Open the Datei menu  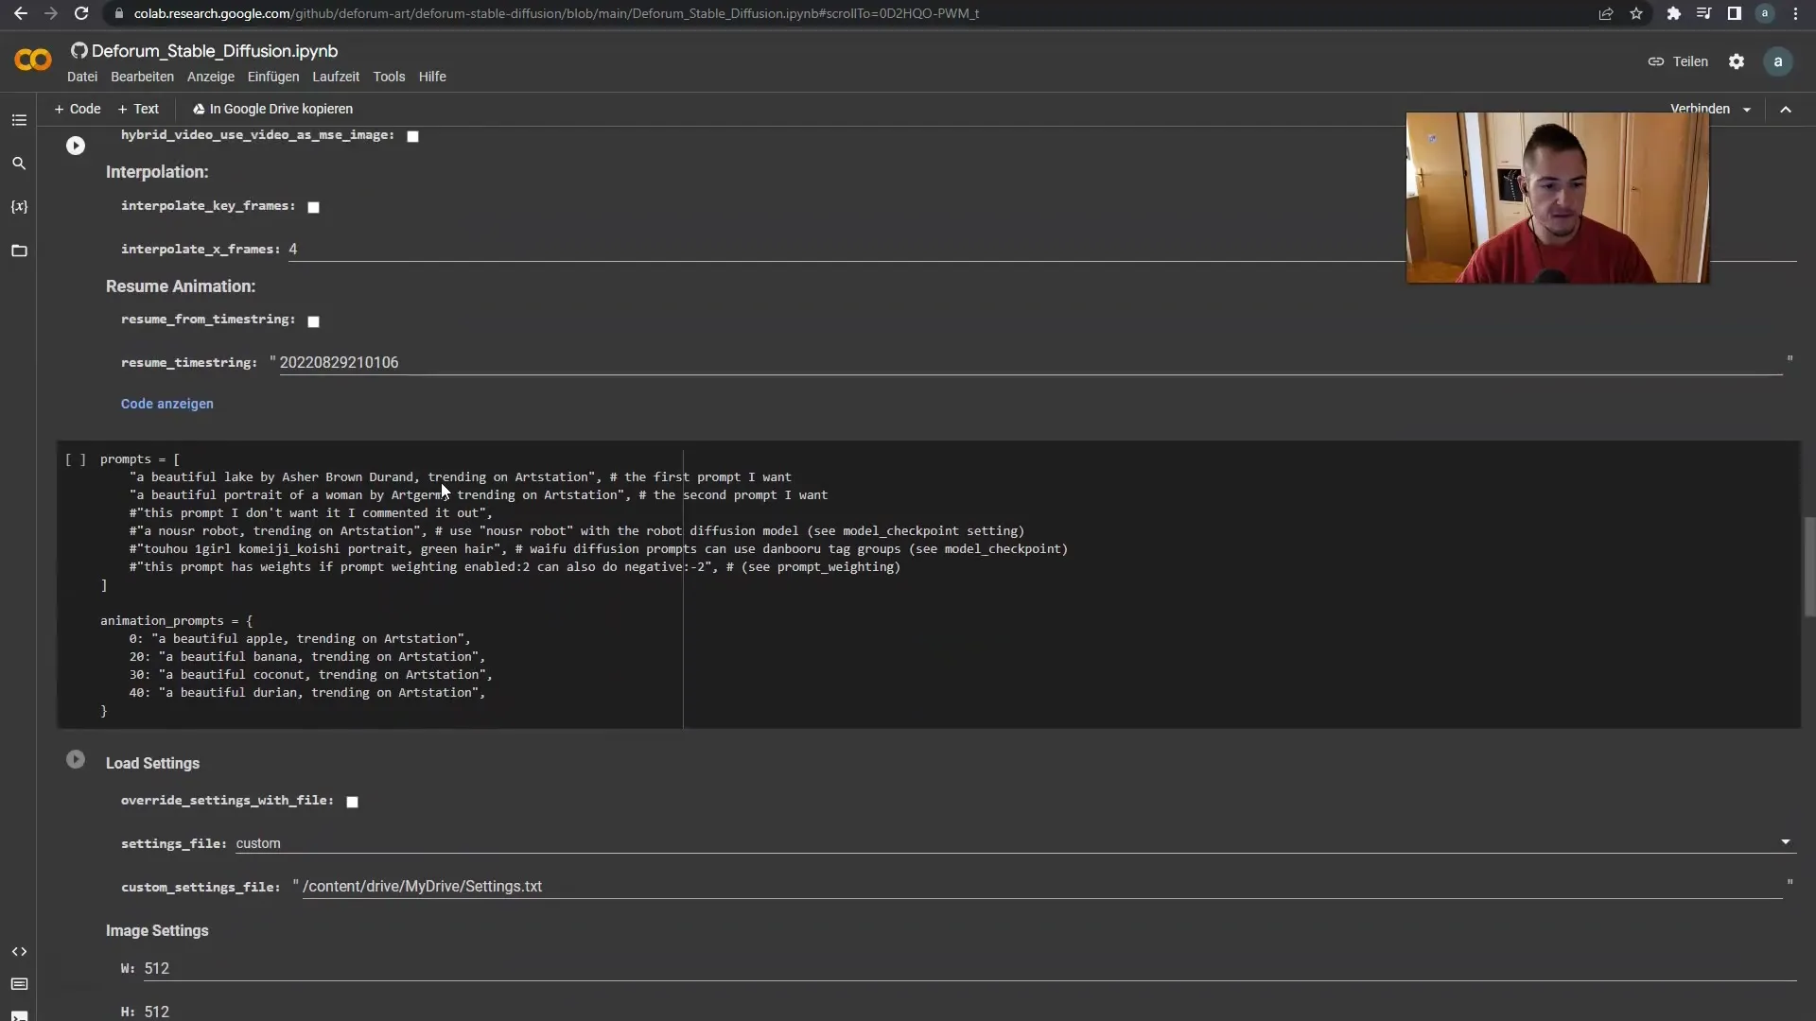(x=82, y=77)
